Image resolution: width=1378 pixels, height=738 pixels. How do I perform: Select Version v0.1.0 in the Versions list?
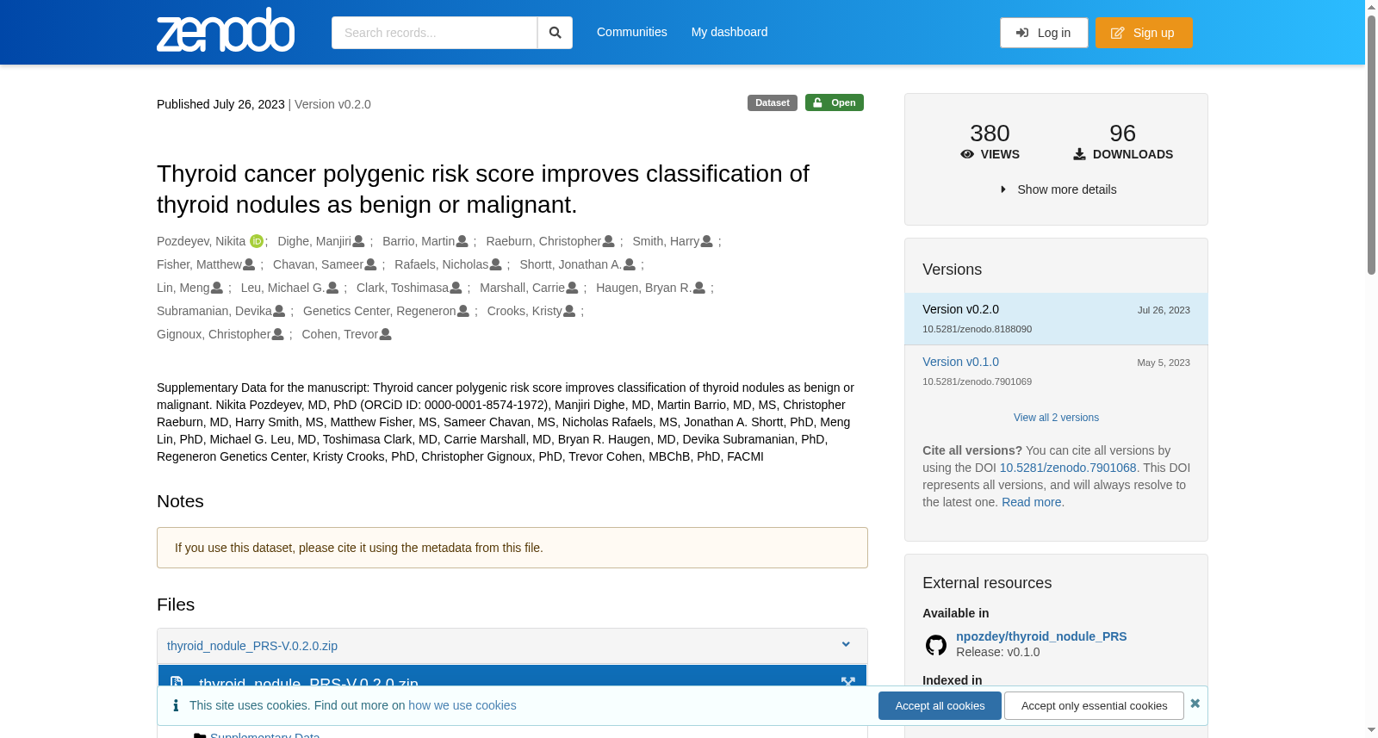point(960,362)
